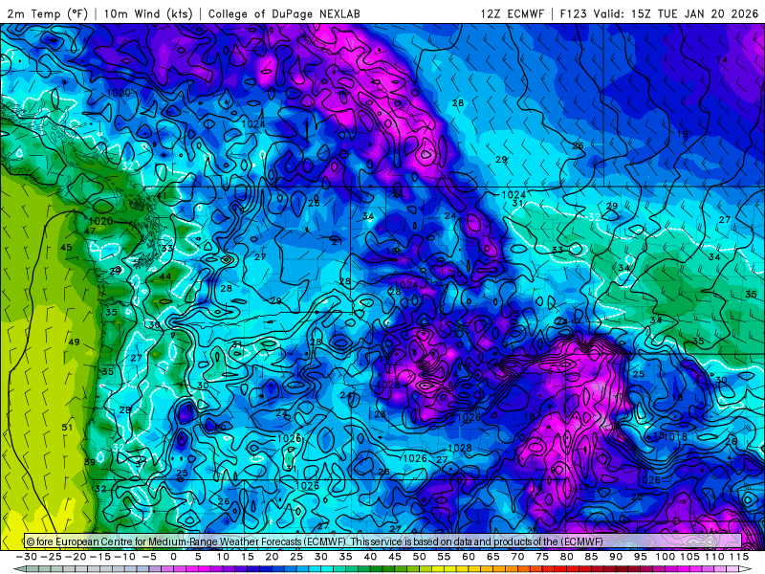Click the '-30' label on the color legend

tap(27, 557)
